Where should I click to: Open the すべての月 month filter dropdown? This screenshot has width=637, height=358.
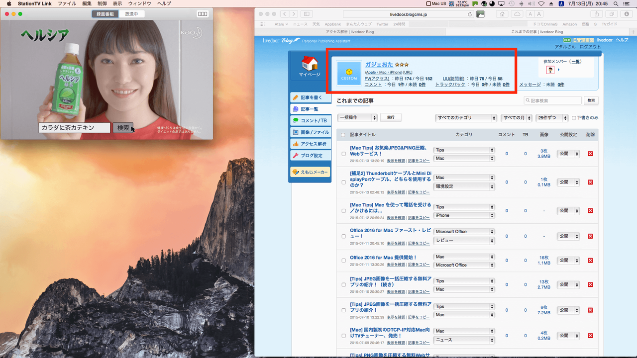coord(516,118)
